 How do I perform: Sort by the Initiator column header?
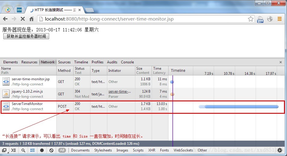pos(121,71)
